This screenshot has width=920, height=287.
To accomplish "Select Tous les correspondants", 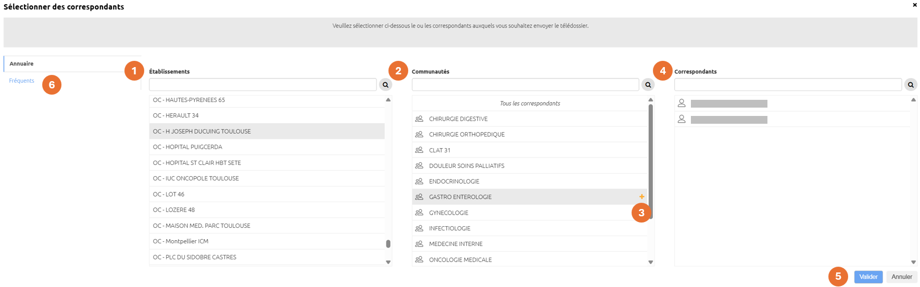I will tap(530, 103).
